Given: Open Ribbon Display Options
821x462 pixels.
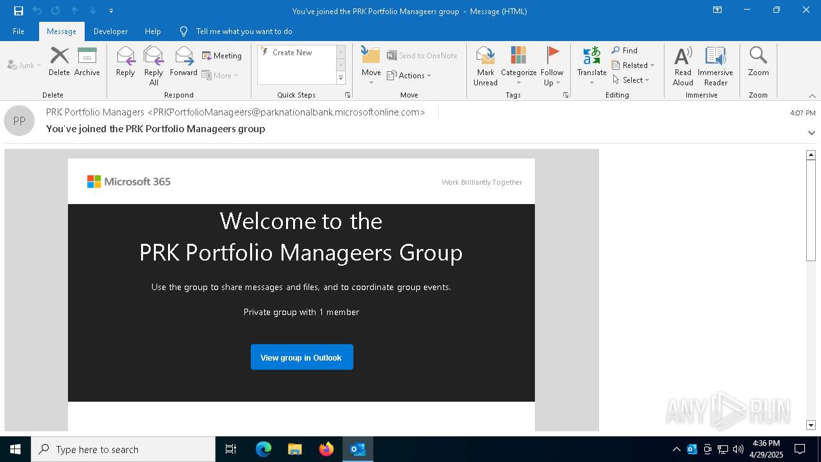Looking at the screenshot, I should click(x=718, y=10).
